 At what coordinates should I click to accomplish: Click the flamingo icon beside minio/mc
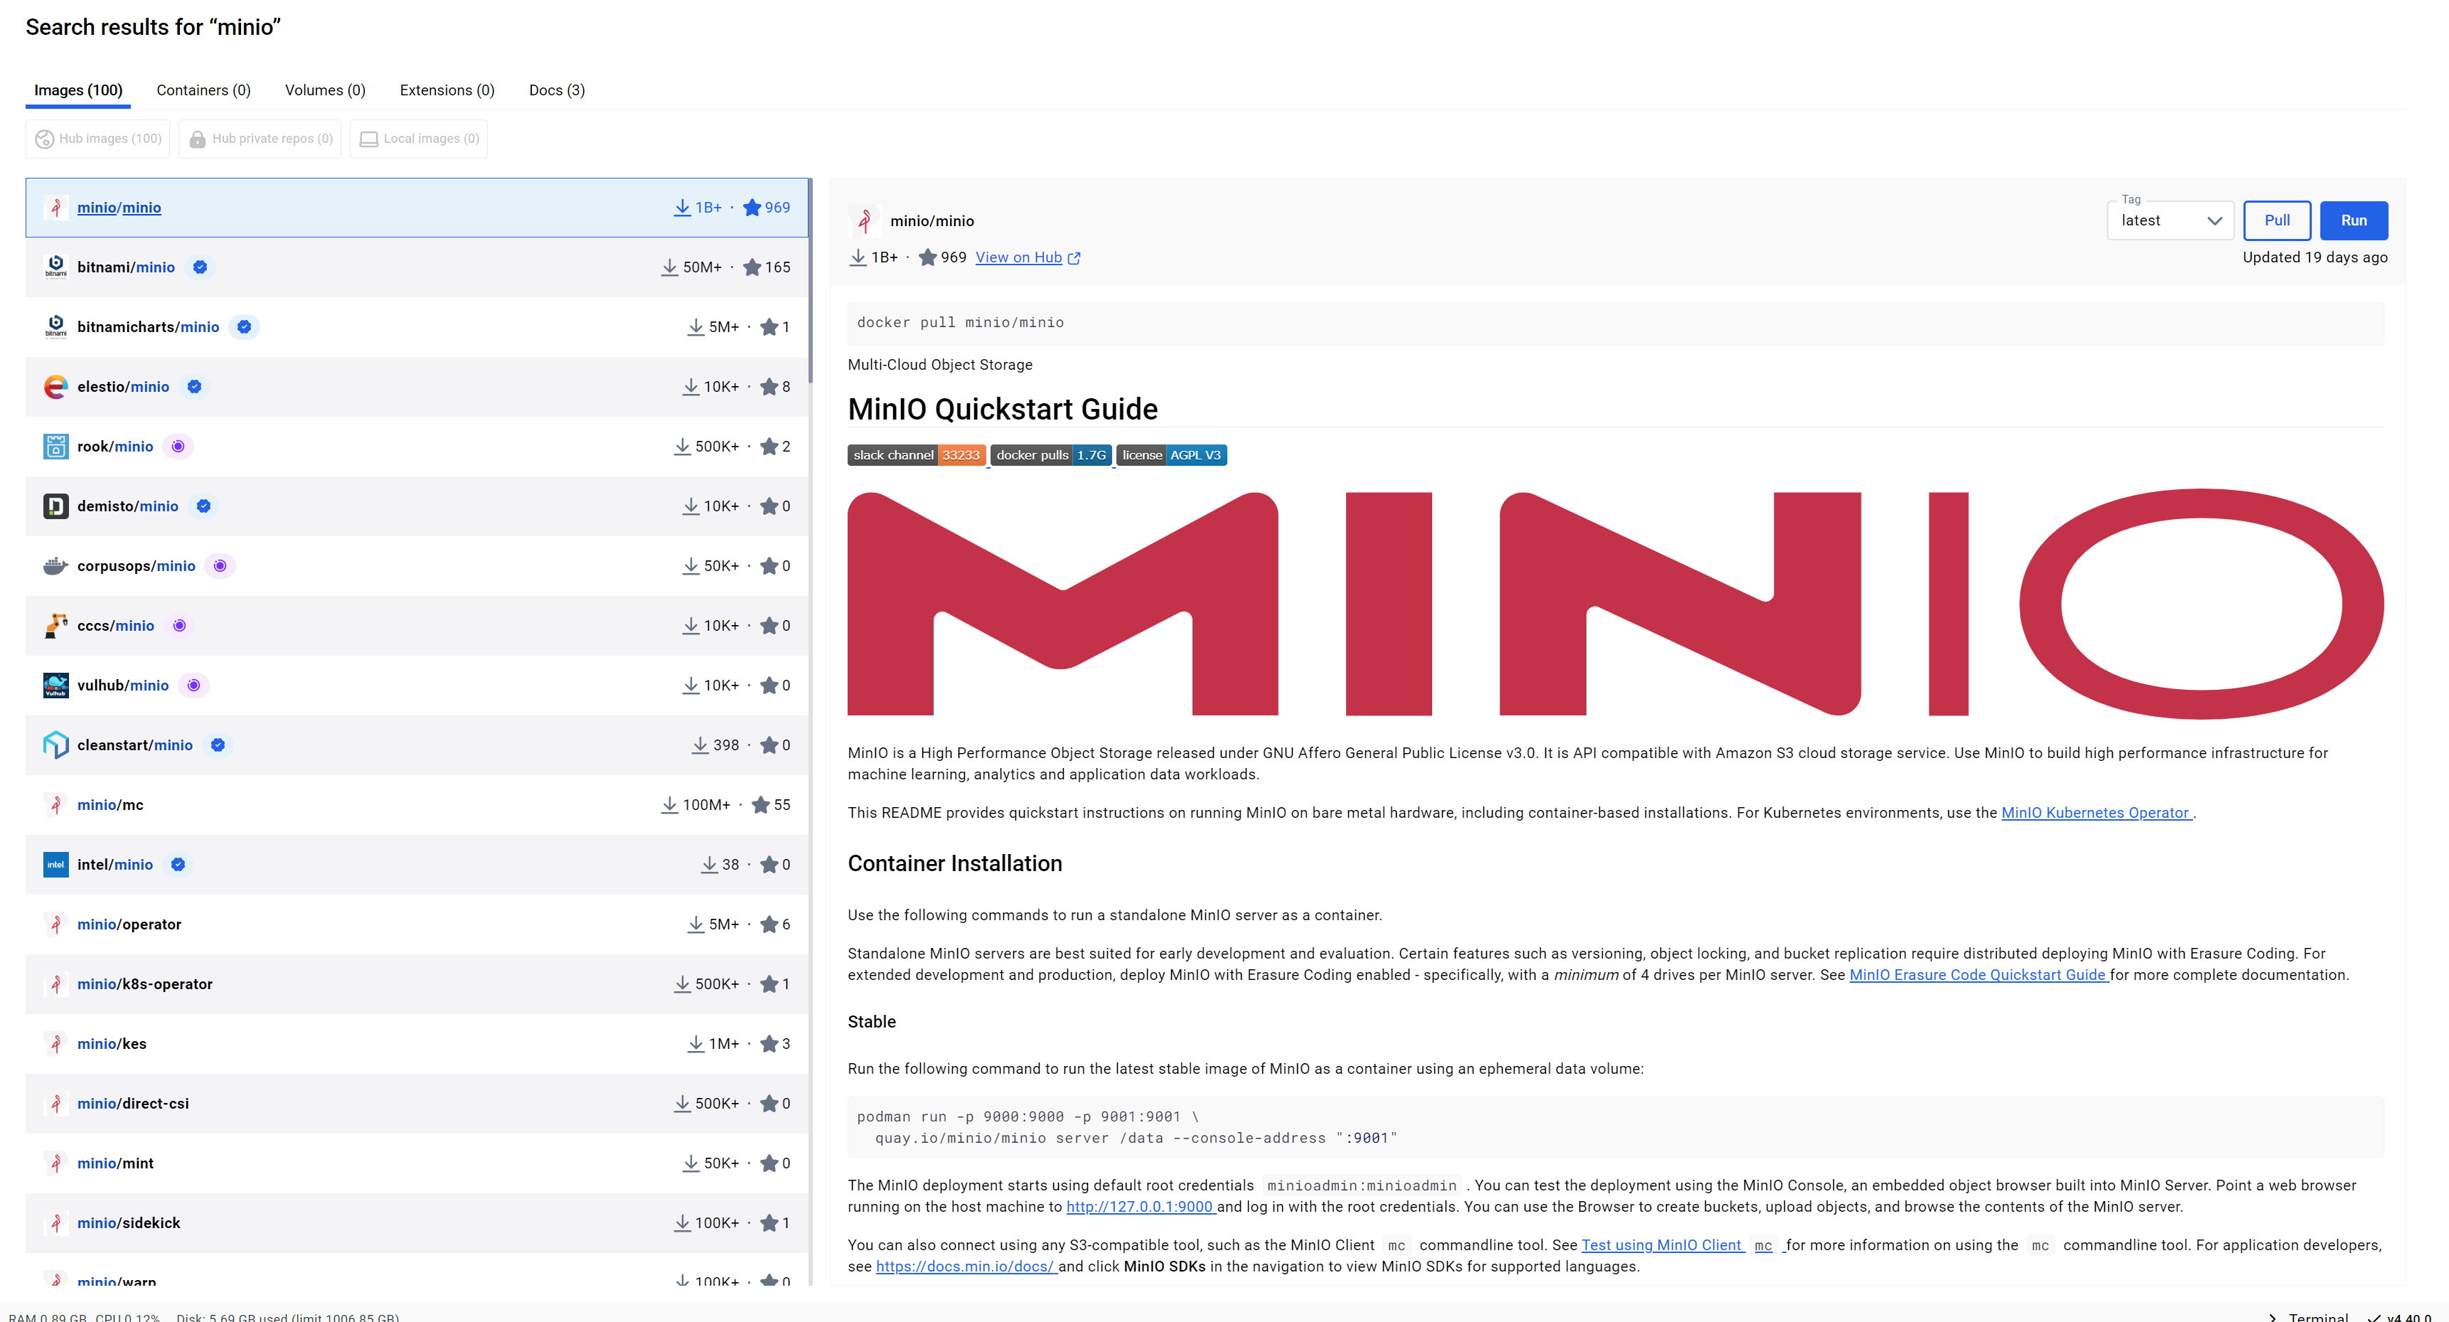click(x=56, y=804)
